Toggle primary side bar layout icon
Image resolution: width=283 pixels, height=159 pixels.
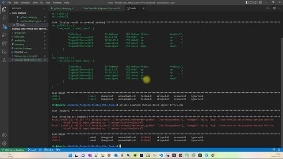tap(247, 3)
